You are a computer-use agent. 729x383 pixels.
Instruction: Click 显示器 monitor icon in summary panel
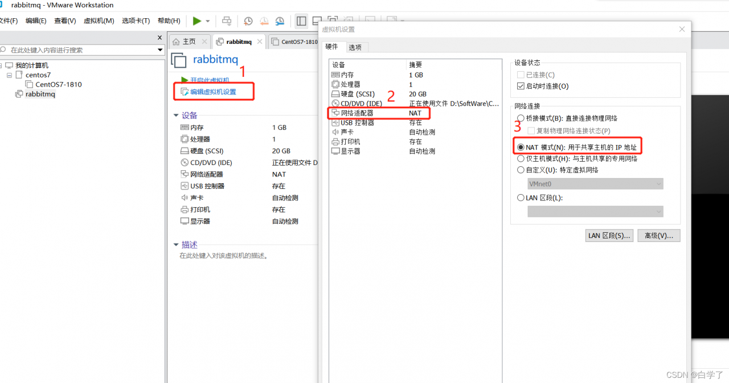pyautogui.click(x=185, y=221)
